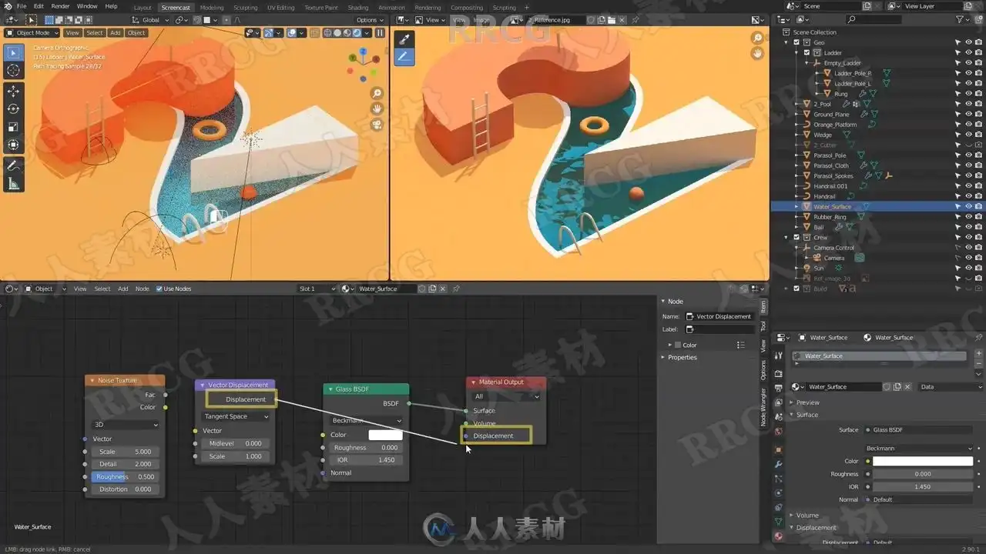Hide the Sun object with eye icon
This screenshot has height=554, width=986.
pyautogui.click(x=968, y=268)
